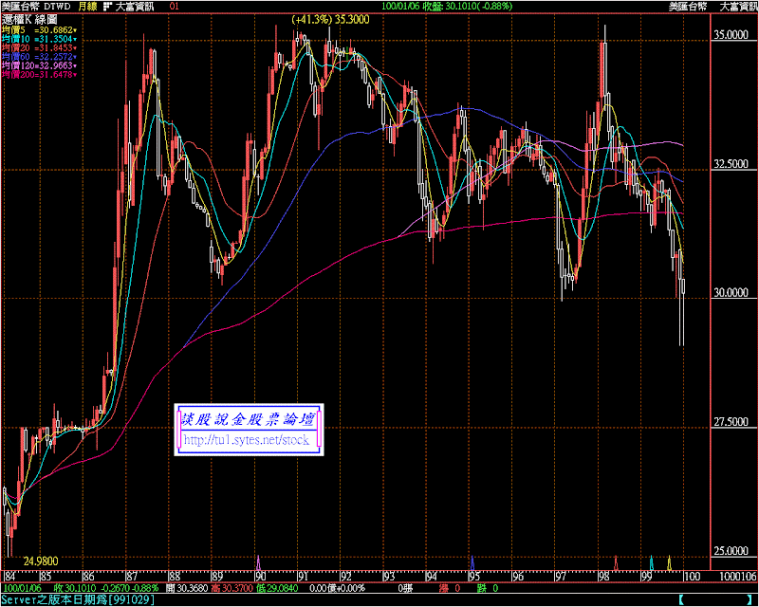Click the 漲 0 advancers count

[x=450, y=588]
